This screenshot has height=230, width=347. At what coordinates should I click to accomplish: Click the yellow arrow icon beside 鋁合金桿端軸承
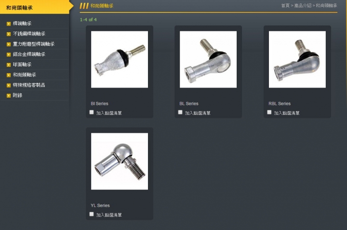9,54
